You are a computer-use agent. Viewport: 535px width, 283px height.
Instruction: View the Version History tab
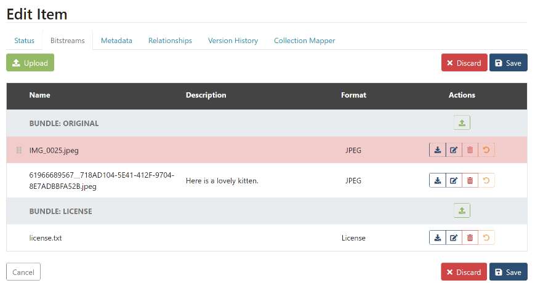click(233, 41)
